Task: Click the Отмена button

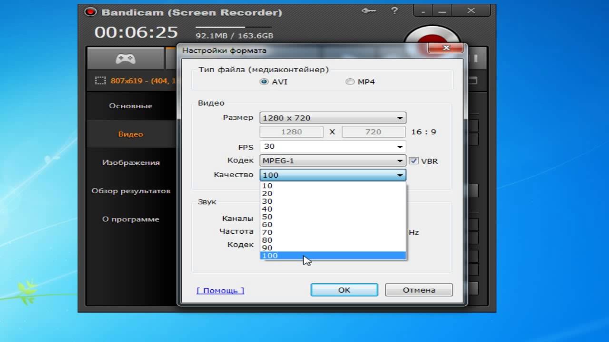Action: [x=419, y=290]
